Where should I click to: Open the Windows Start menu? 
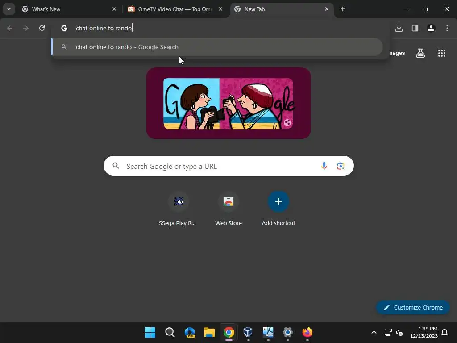click(150, 332)
